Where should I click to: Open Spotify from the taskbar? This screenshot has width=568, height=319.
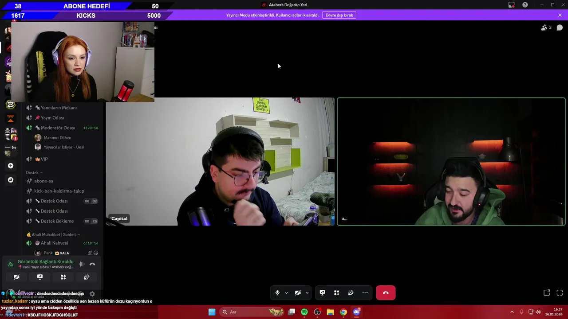[x=304, y=312]
